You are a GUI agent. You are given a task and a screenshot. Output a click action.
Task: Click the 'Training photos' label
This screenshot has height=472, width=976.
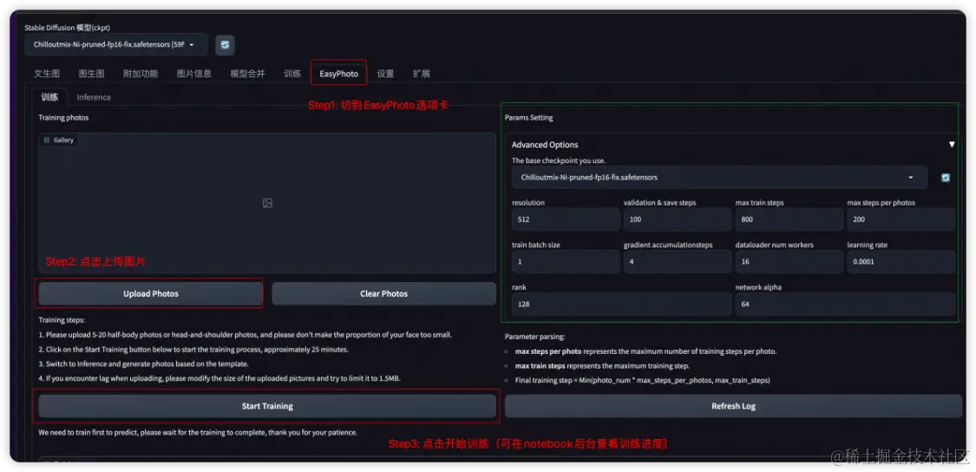click(x=63, y=118)
